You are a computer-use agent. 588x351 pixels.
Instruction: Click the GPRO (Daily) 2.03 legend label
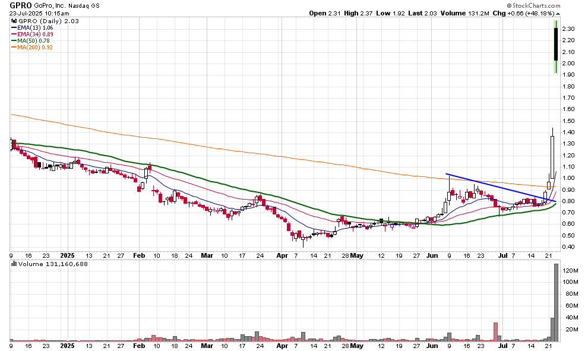coord(48,21)
